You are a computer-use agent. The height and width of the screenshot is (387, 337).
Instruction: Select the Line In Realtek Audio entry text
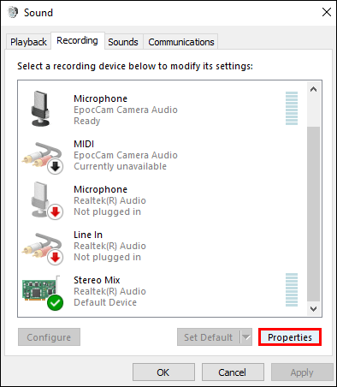click(109, 246)
